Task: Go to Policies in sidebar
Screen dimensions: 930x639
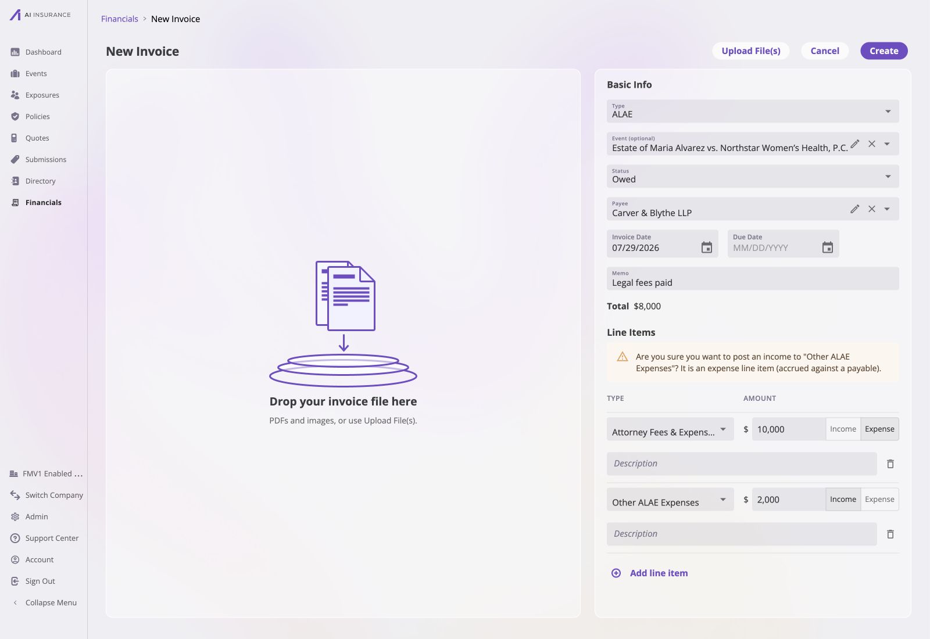Action: pos(38,117)
